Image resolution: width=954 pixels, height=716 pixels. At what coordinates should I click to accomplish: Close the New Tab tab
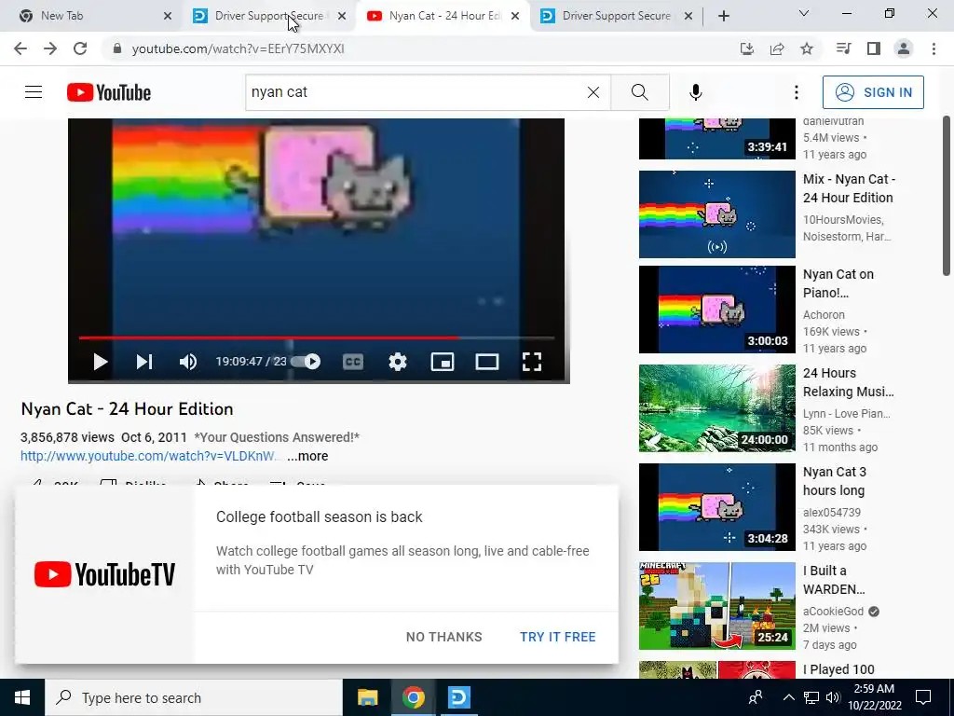tap(168, 16)
